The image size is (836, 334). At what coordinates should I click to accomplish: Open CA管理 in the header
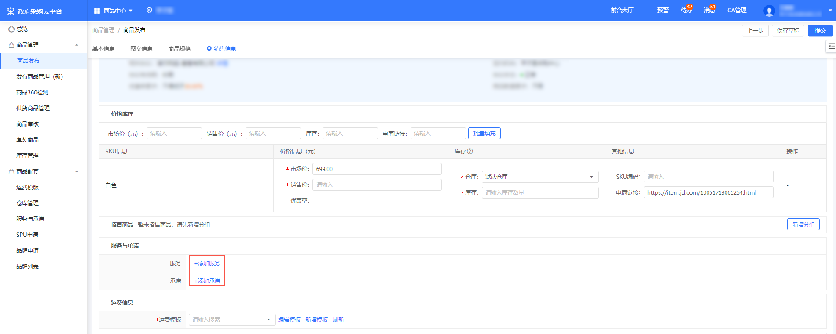pyautogui.click(x=737, y=10)
